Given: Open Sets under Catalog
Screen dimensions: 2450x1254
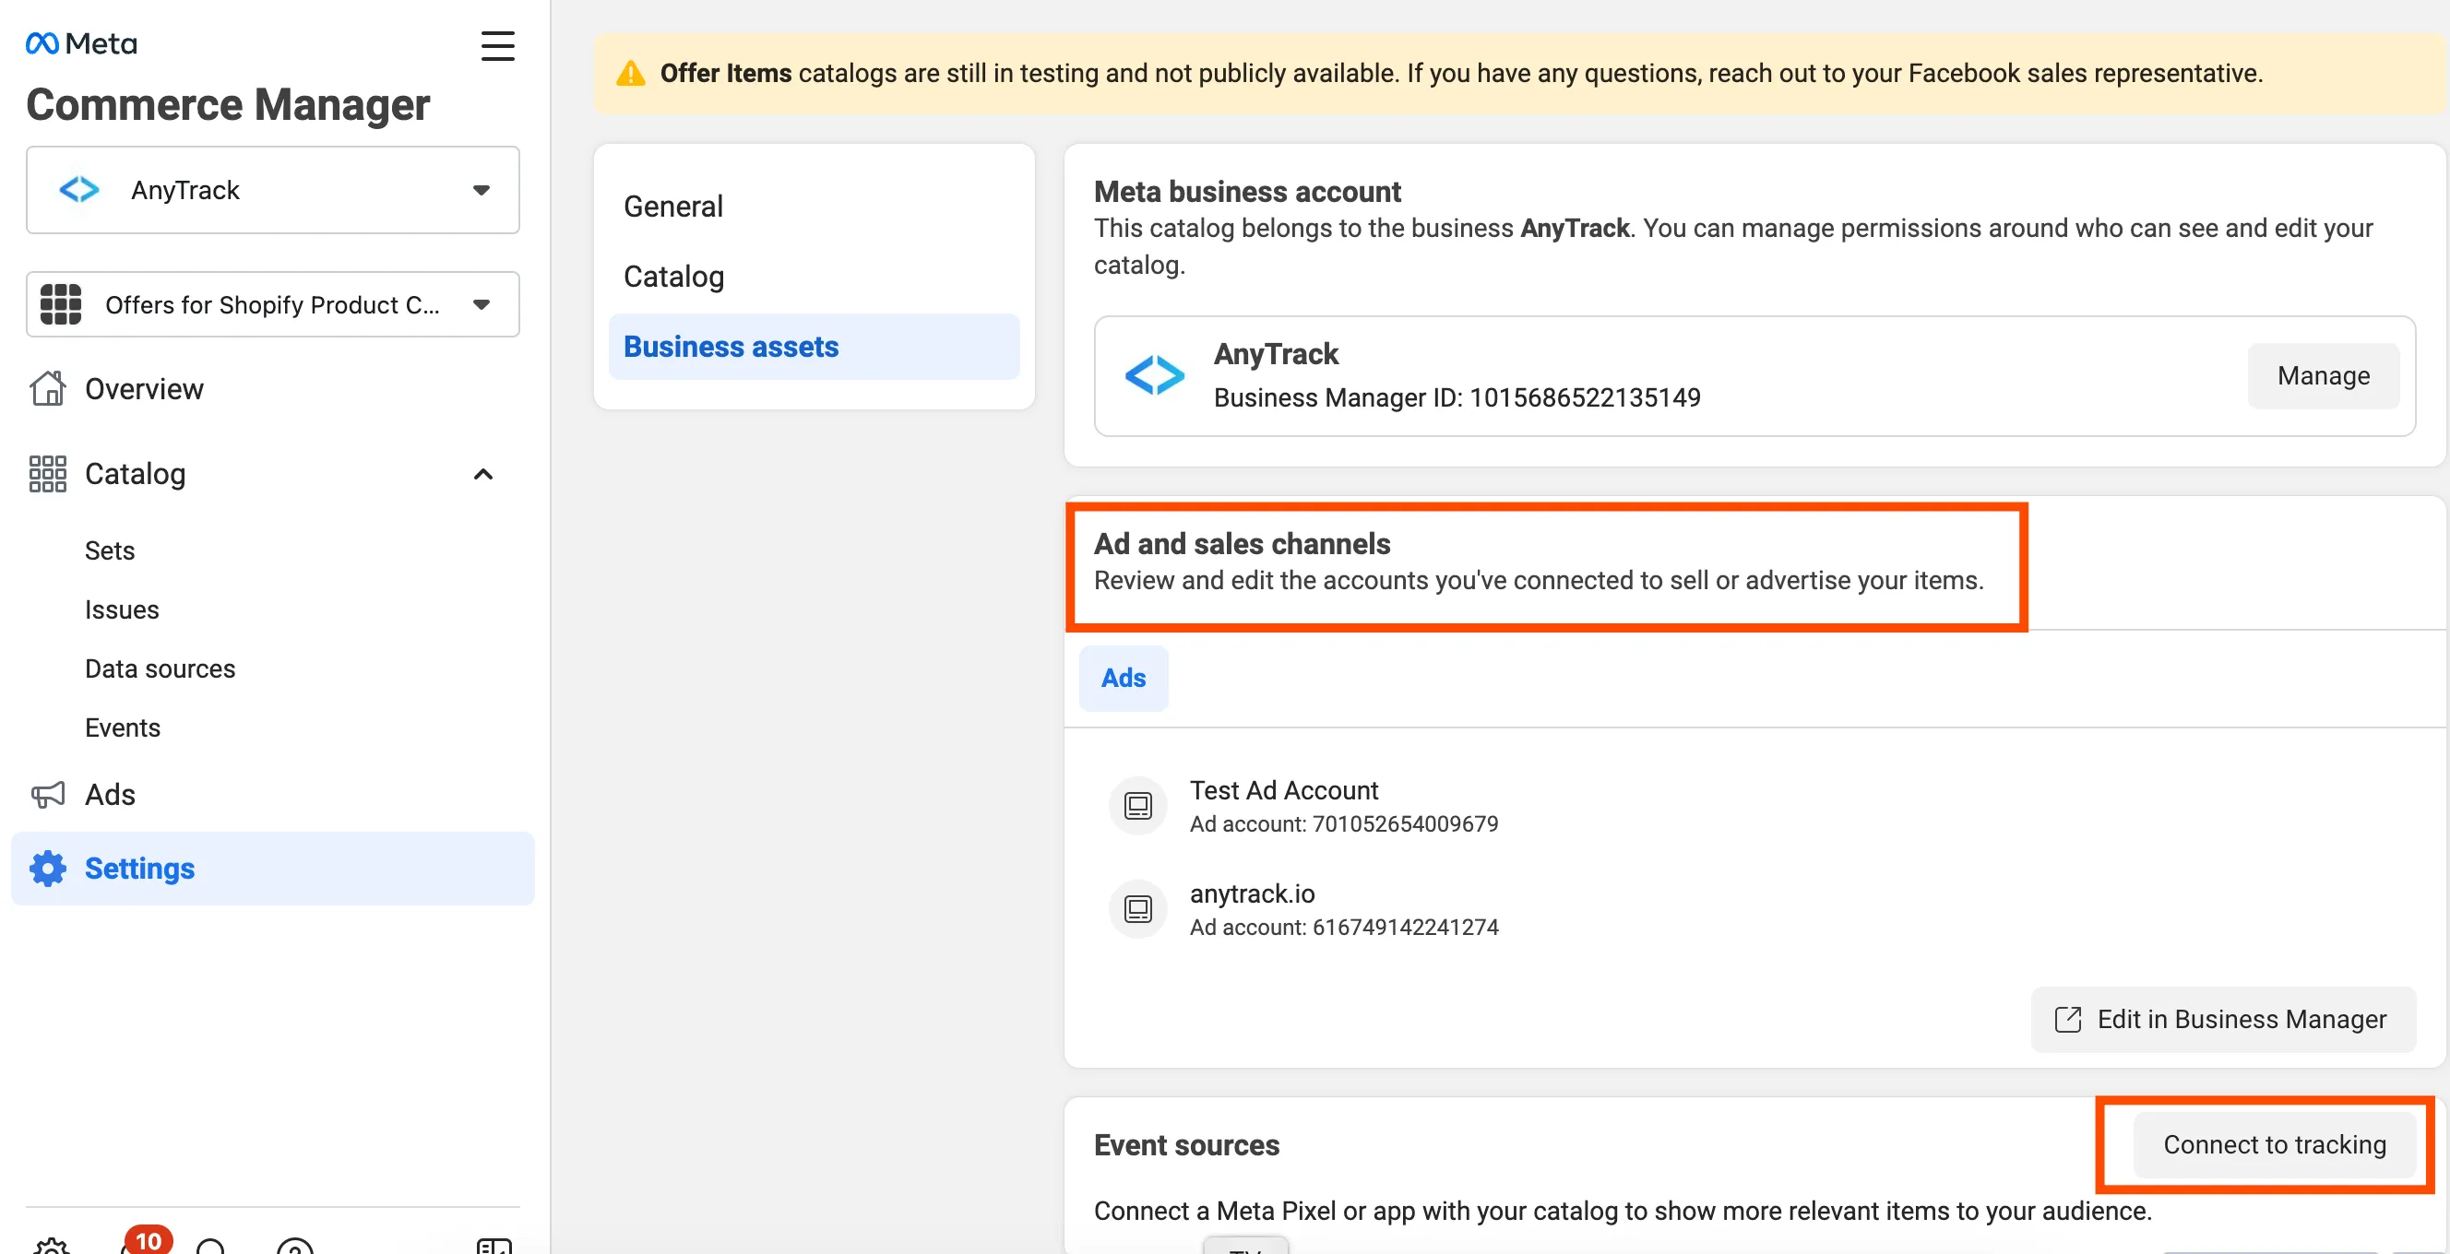Looking at the screenshot, I should [110, 550].
